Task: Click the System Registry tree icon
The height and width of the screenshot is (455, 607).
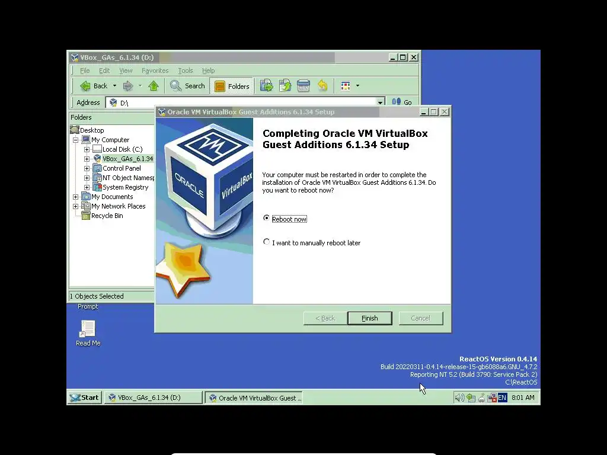Action: (x=97, y=187)
